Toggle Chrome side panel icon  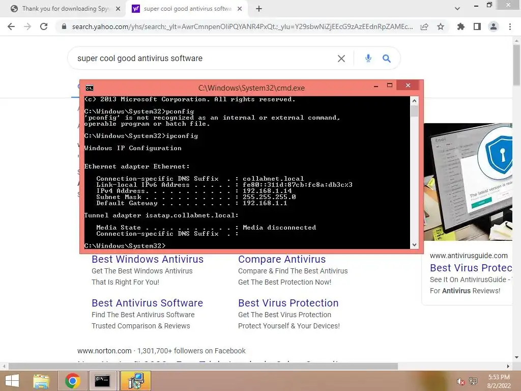pyautogui.click(x=477, y=26)
